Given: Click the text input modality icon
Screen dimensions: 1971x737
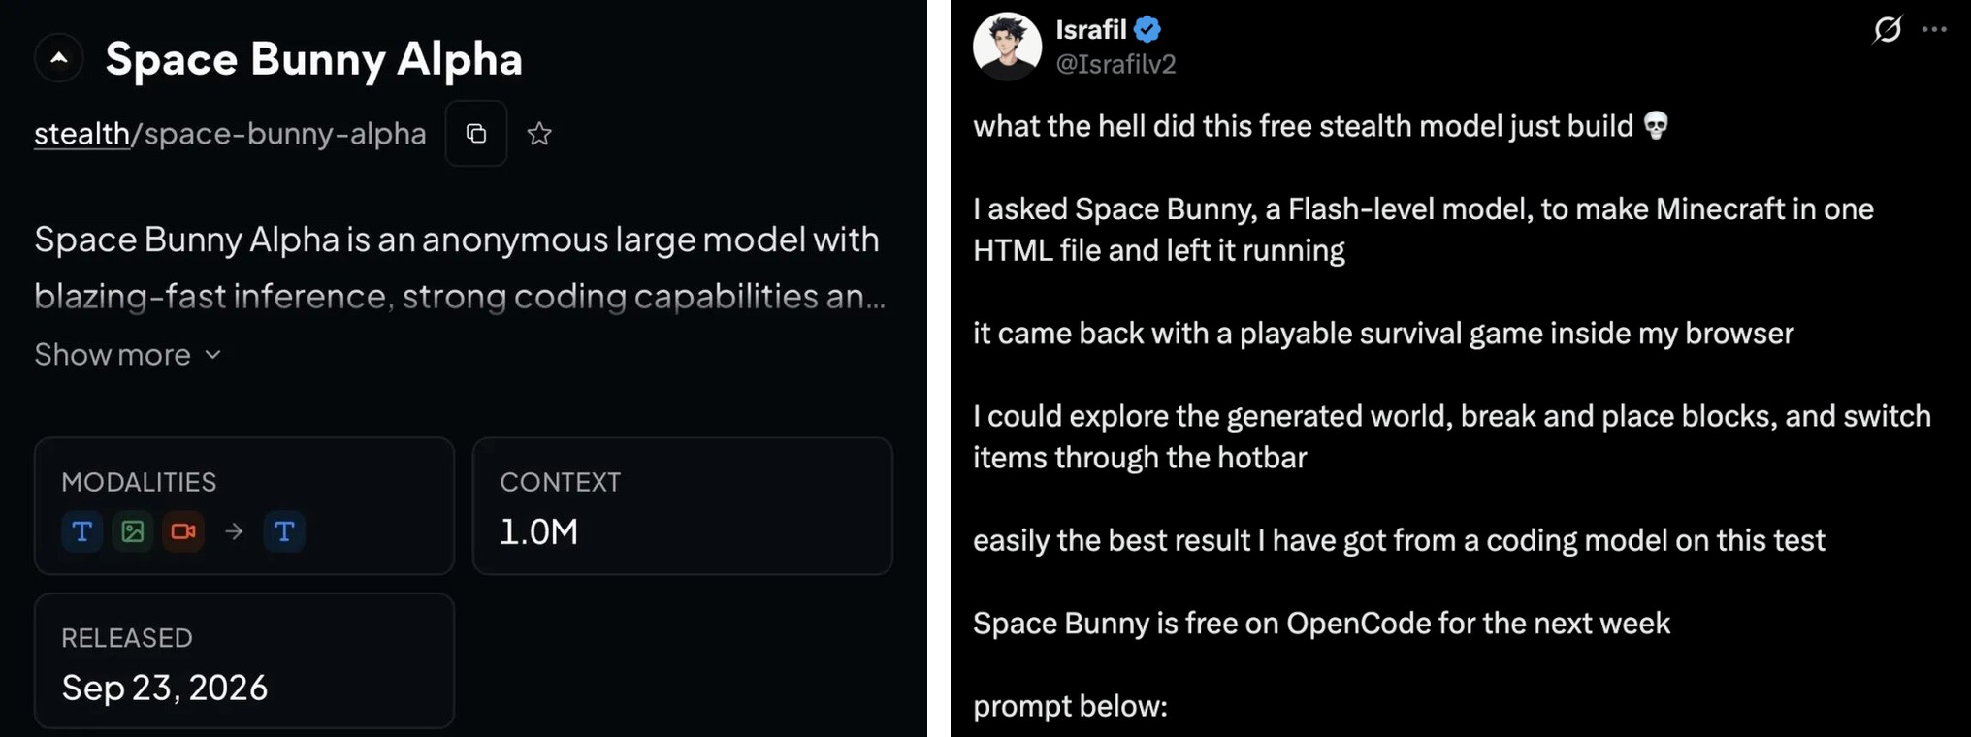Looking at the screenshot, I should coord(82,531).
